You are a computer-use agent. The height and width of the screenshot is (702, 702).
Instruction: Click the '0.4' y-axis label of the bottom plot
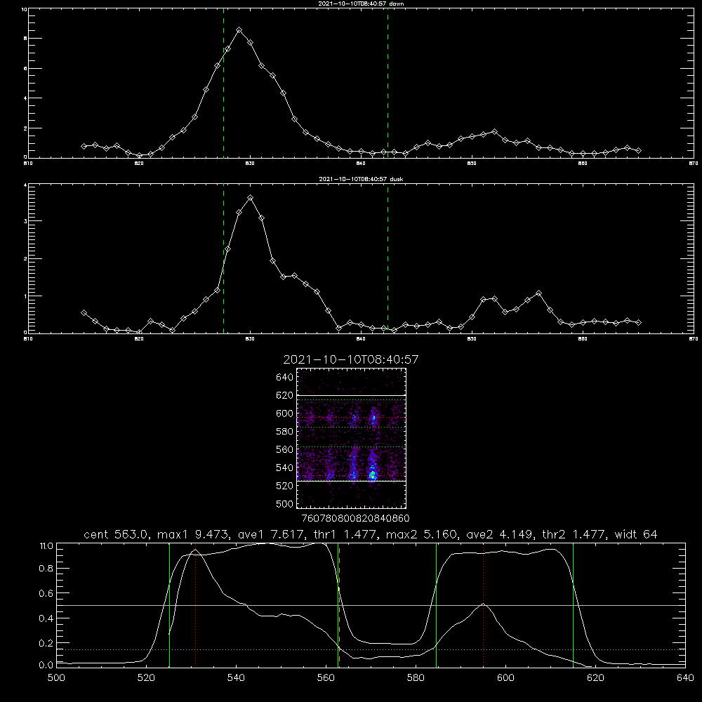point(46,618)
